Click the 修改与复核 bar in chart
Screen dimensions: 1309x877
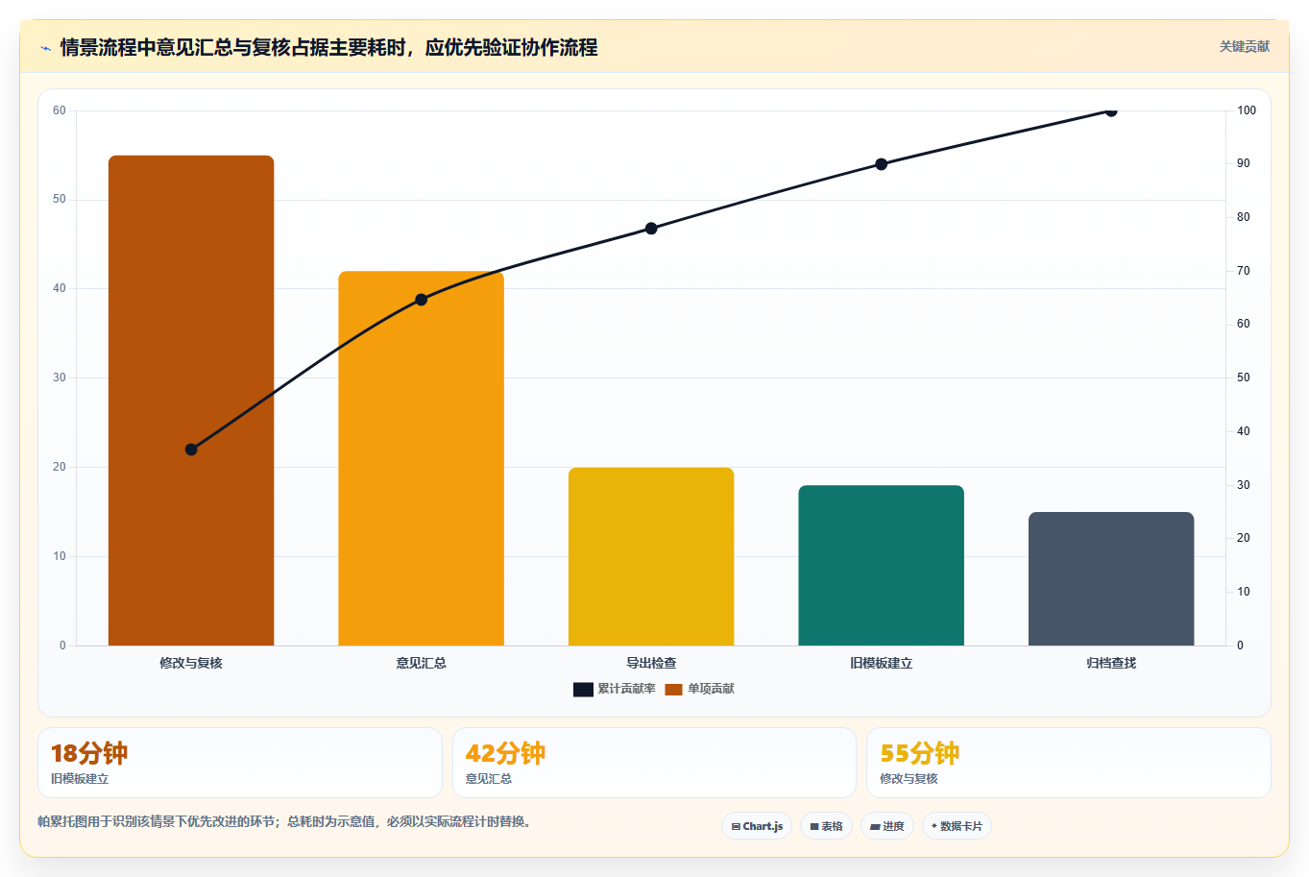point(191,401)
